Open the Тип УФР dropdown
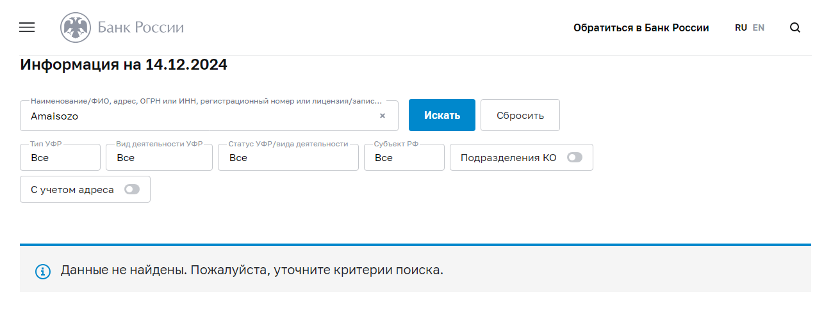824x326 pixels. pyautogui.click(x=60, y=157)
